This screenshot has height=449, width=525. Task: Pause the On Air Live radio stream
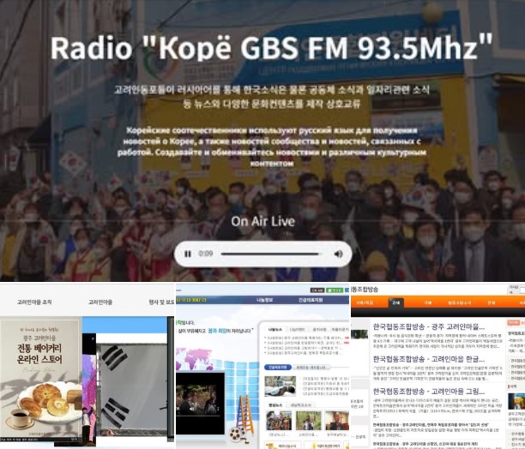[188, 254]
